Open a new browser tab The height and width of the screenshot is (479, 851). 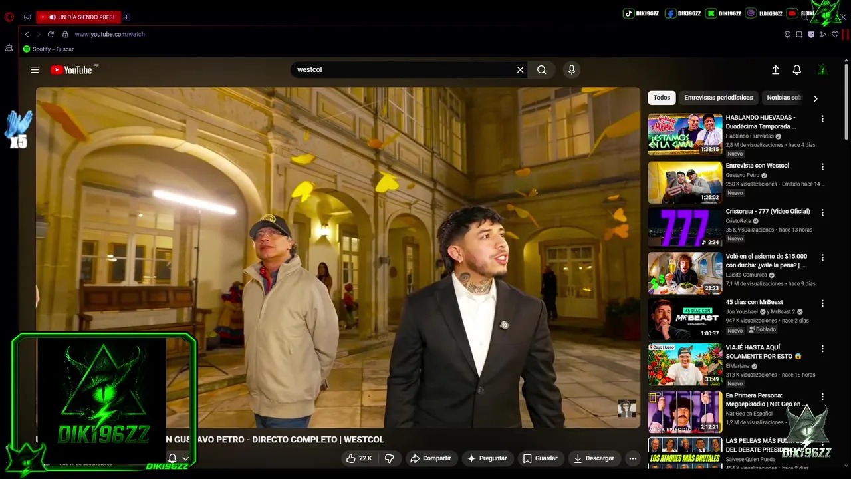coord(126,17)
